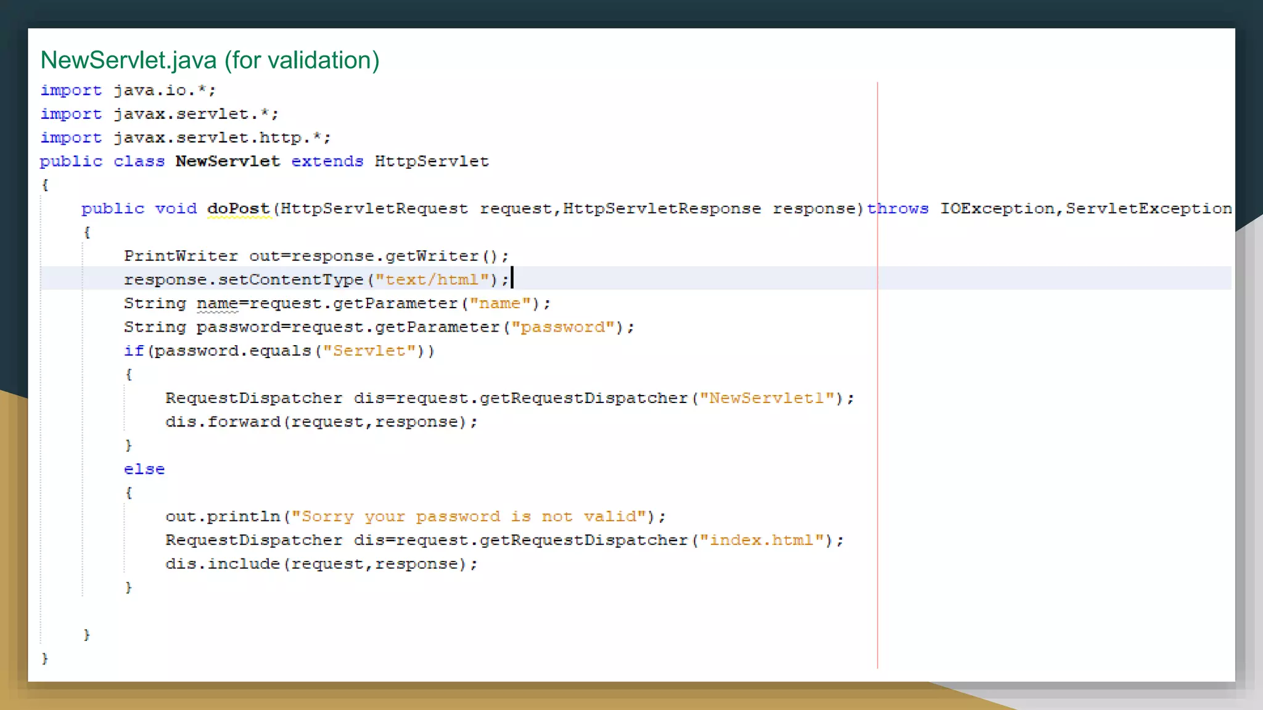Click 'dis.include(request,response);' line
The height and width of the screenshot is (710, 1263).
tap(321, 564)
